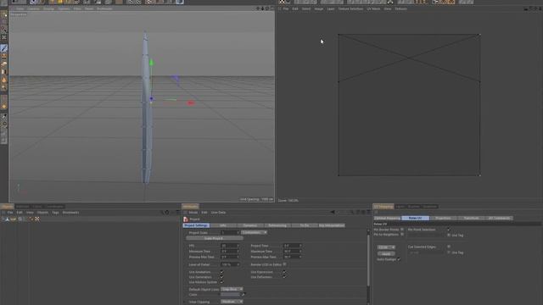Screen dimensions: 543x305
Task: Click the color picker eyedropper beside Color
Action: (x=244, y=295)
